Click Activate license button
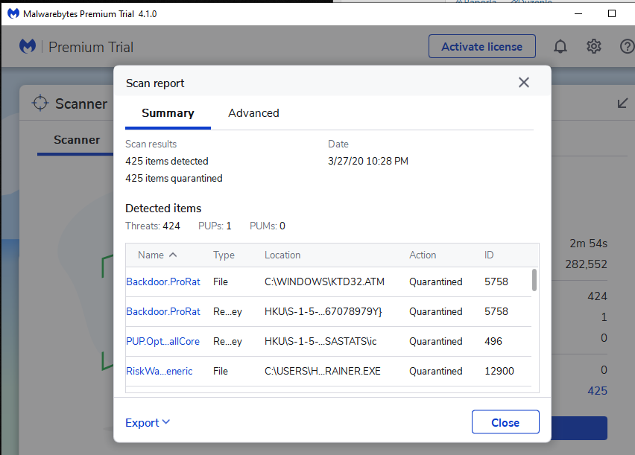Screen dimensions: 635x455 (x=482, y=47)
